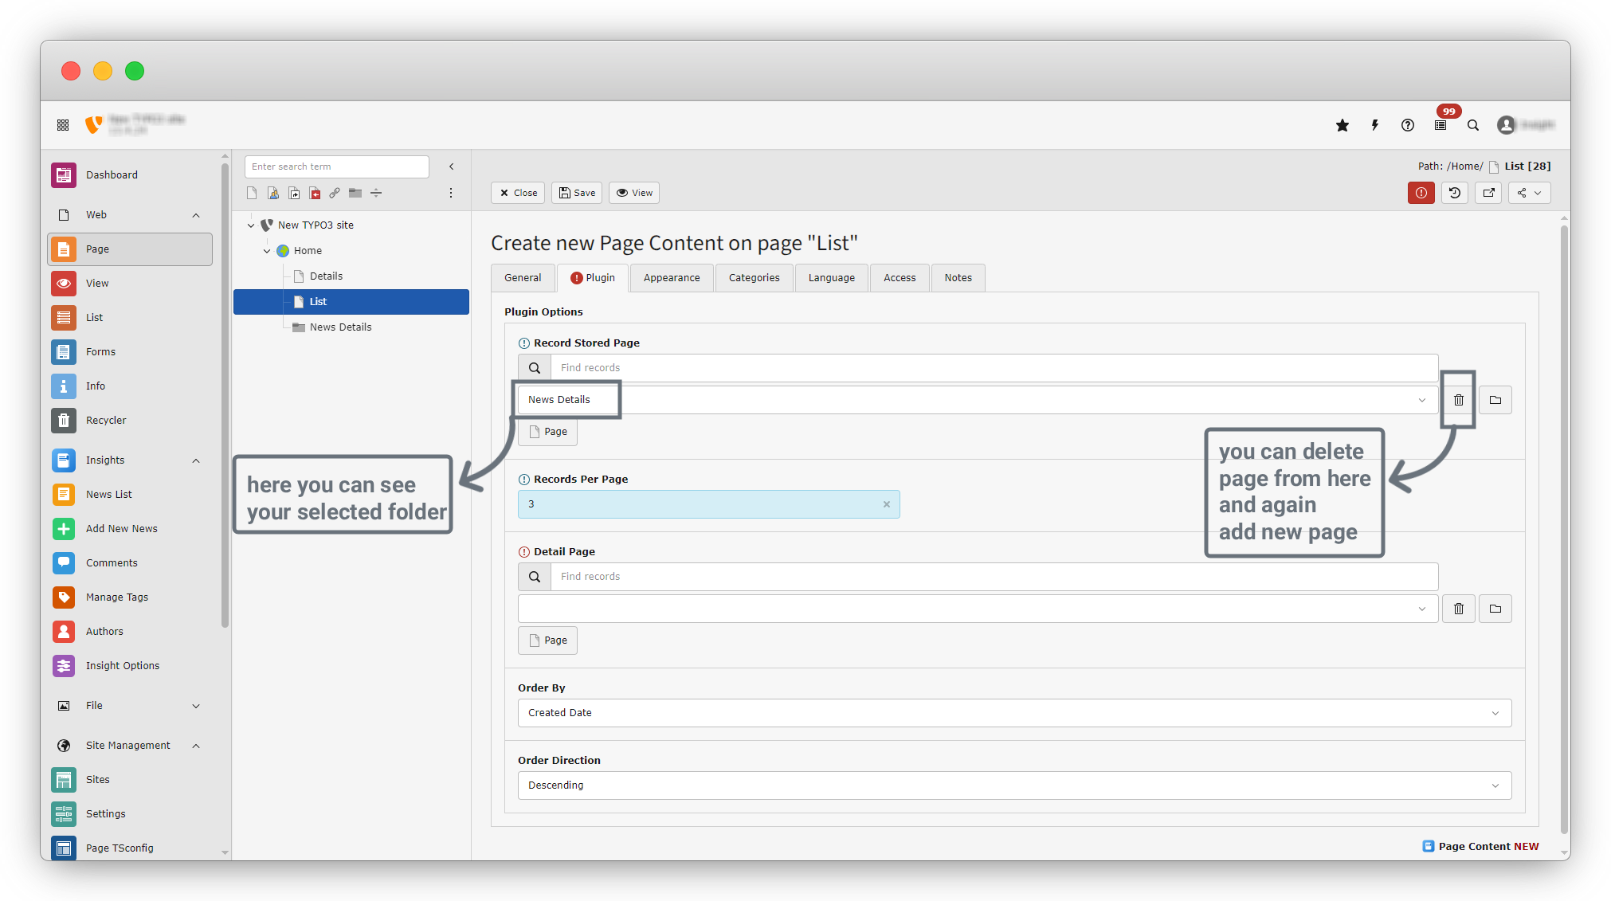The height and width of the screenshot is (901, 1611).
Task: Browse records with Detail Page folder icon
Action: click(1495, 609)
